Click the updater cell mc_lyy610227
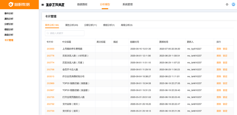The width and height of the screenshot is (237, 115). pyautogui.click(x=194, y=49)
